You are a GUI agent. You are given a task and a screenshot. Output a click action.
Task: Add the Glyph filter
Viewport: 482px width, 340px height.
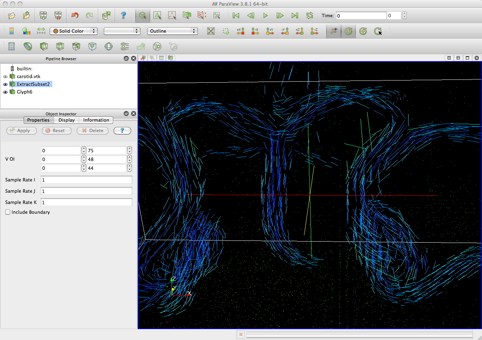point(109,46)
